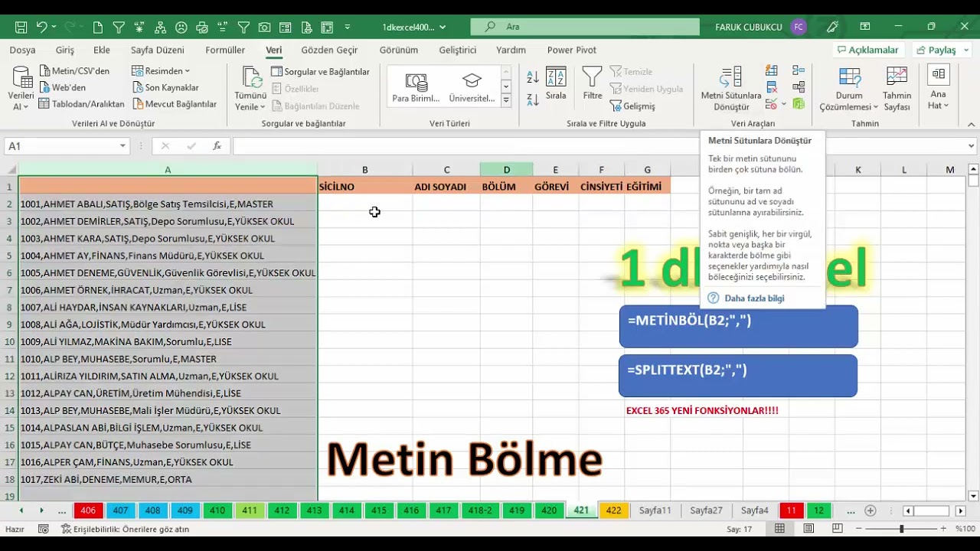Add a new sheet with plus button
The width and height of the screenshot is (980, 551).
pos(870,510)
